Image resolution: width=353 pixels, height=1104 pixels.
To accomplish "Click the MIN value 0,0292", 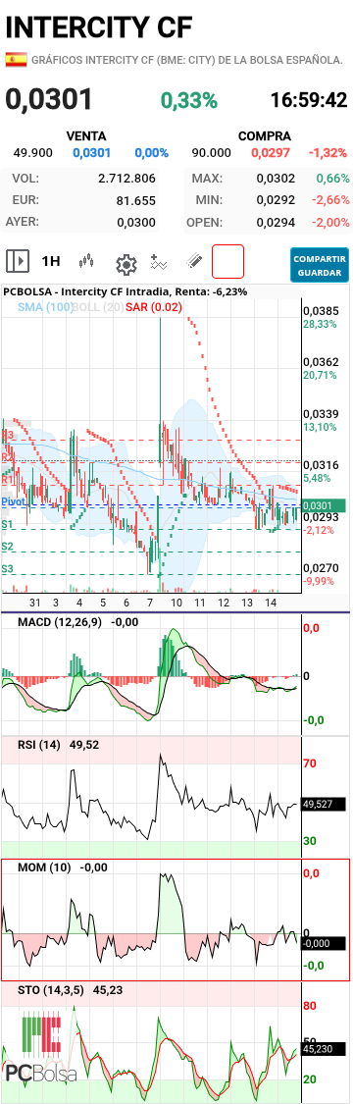I will (x=276, y=200).
